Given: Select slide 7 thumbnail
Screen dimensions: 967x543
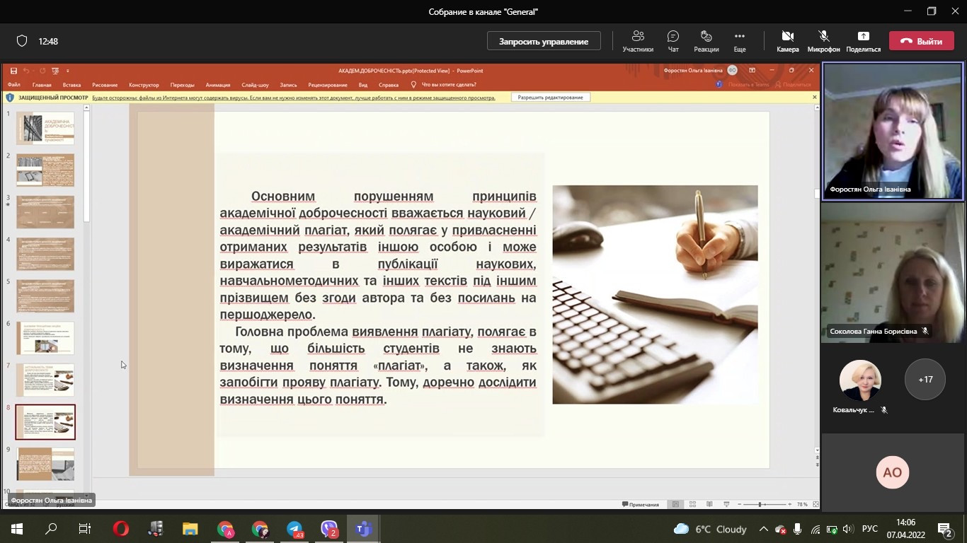Looking at the screenshot, I should 45,380.
